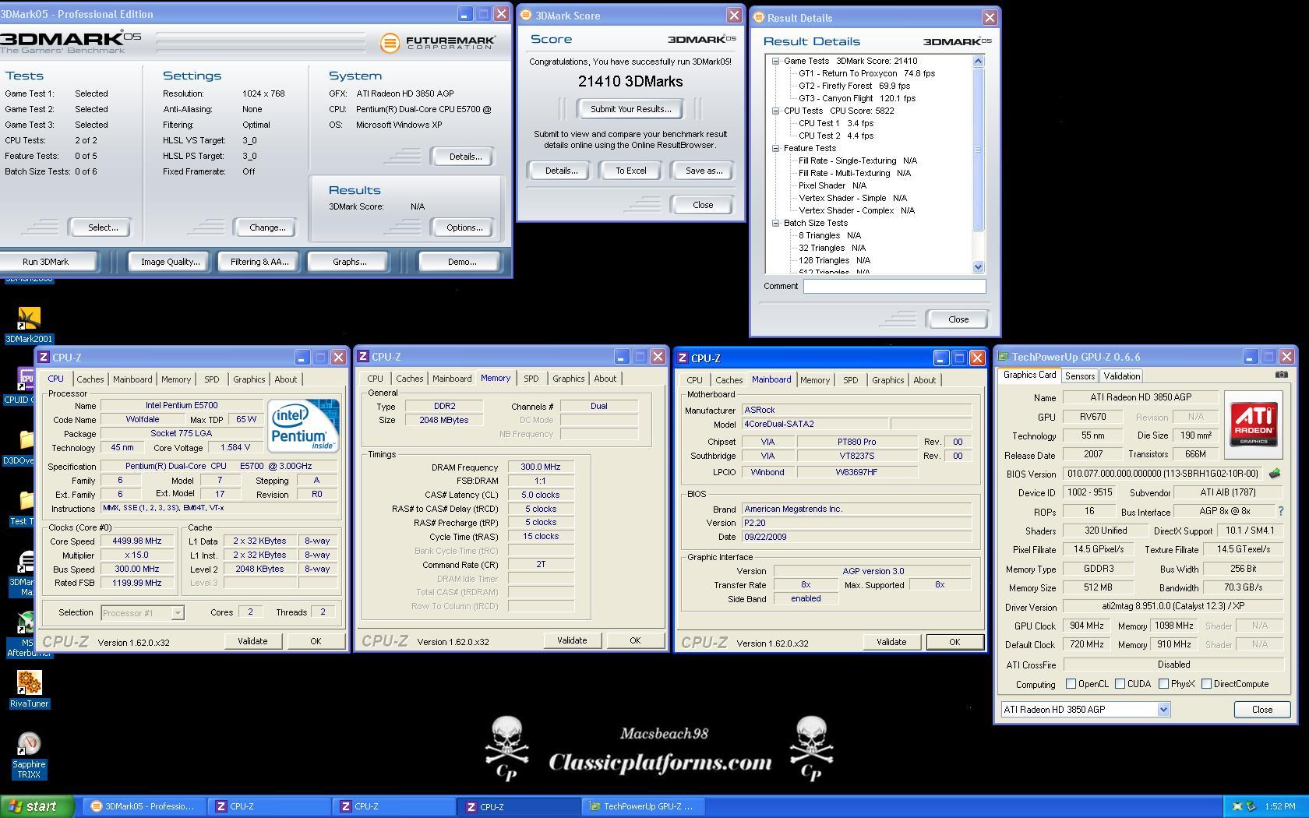Click 3DMark Score window title icon
The image size is (1309, 818).
pos(526,16)
